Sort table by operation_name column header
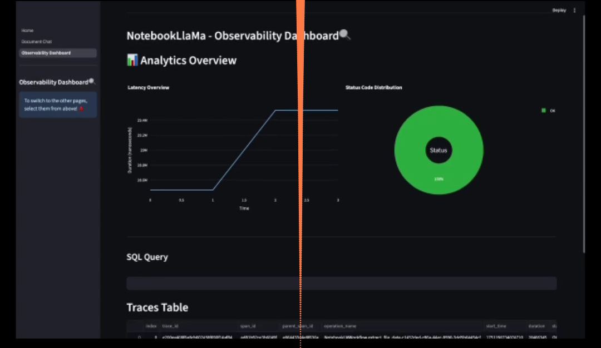The width and height of the screenshot is (601, 348). coord(339,326)
